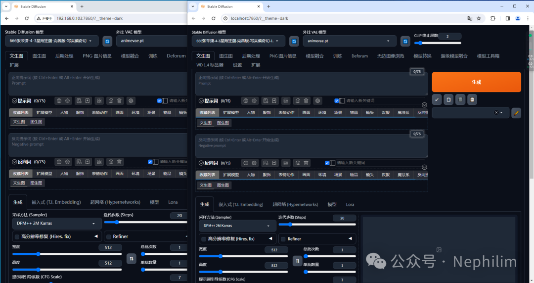The height and width of the screenshot is (283, 534).
Task: Toggle the blue checkbox in right window prompt keyword row
Action: point(337,100)
